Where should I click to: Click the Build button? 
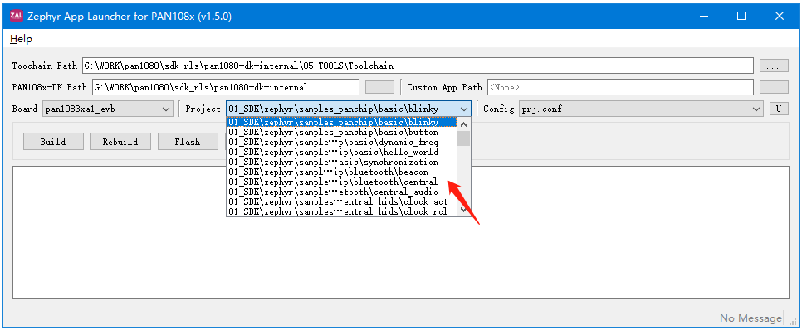click(x=53, y=142)
